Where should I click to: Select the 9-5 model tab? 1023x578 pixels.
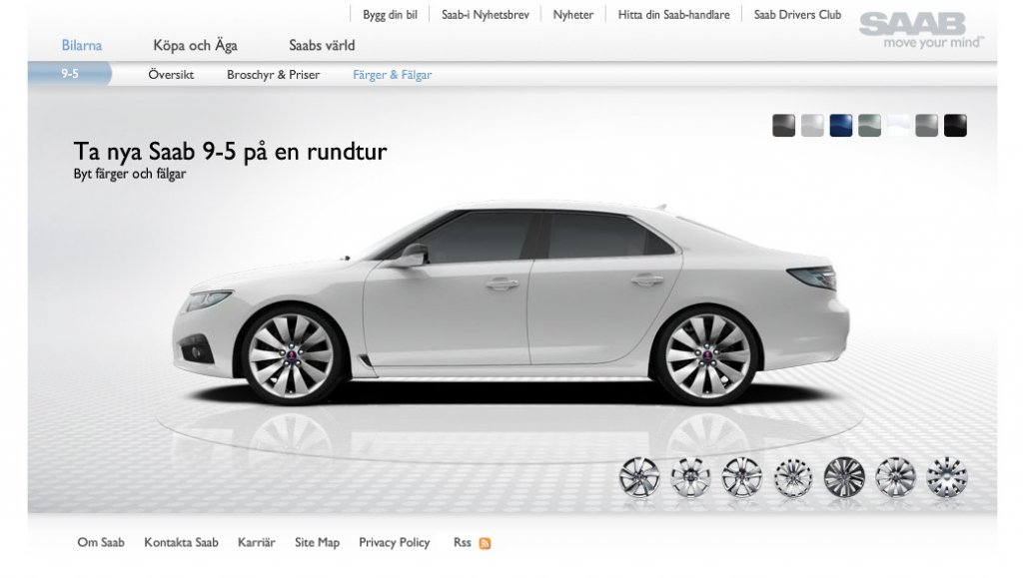click(x=70, y=74)
